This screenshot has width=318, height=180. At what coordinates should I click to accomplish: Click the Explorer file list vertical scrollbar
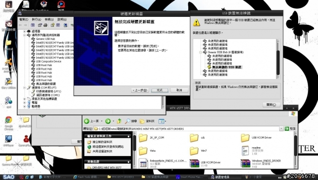(296, 150)
